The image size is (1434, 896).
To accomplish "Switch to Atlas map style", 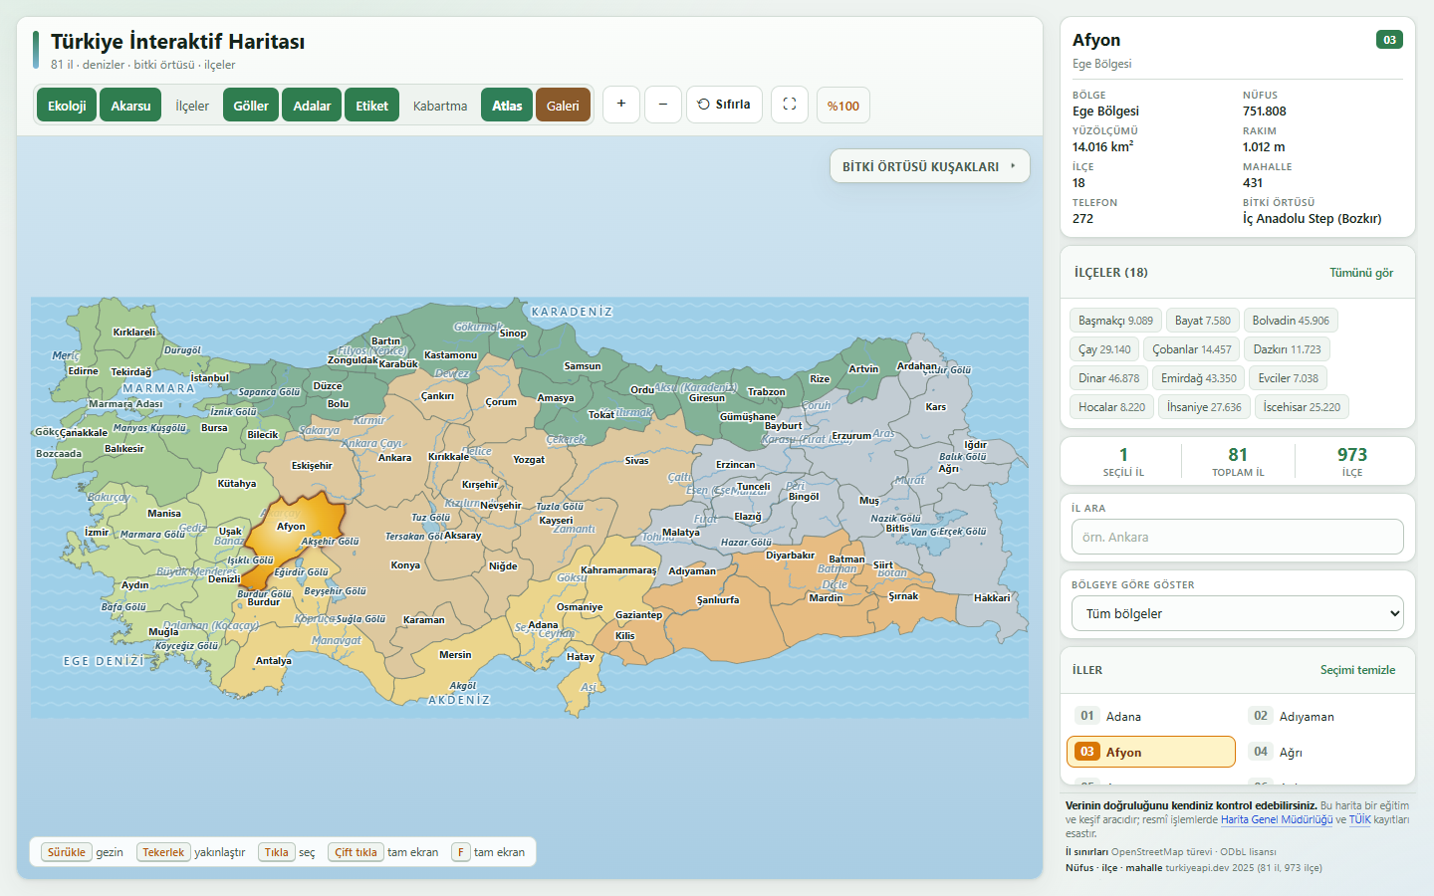I will click(x=507, y=106).
